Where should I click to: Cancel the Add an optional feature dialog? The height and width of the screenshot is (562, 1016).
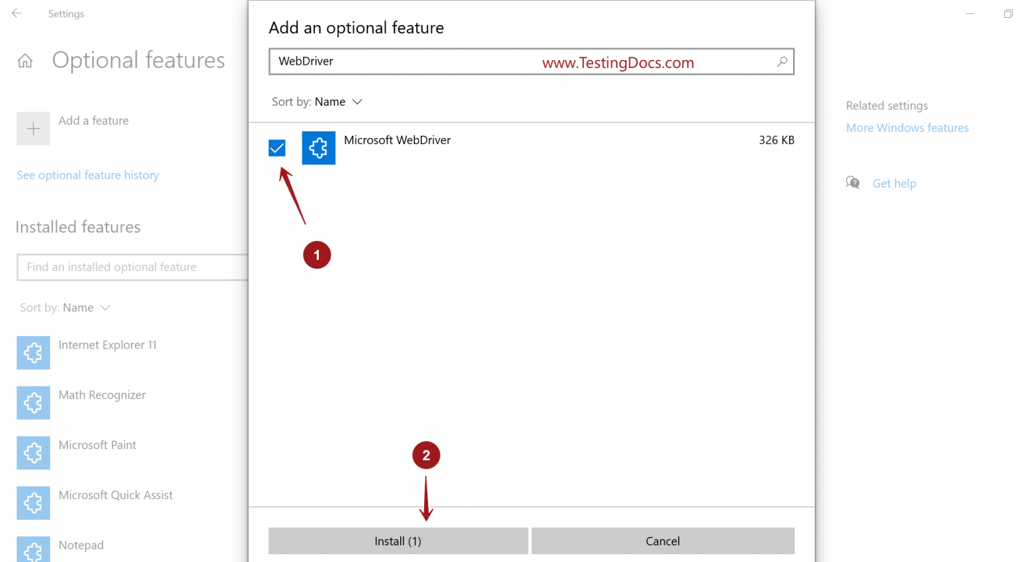coord(662,541)
